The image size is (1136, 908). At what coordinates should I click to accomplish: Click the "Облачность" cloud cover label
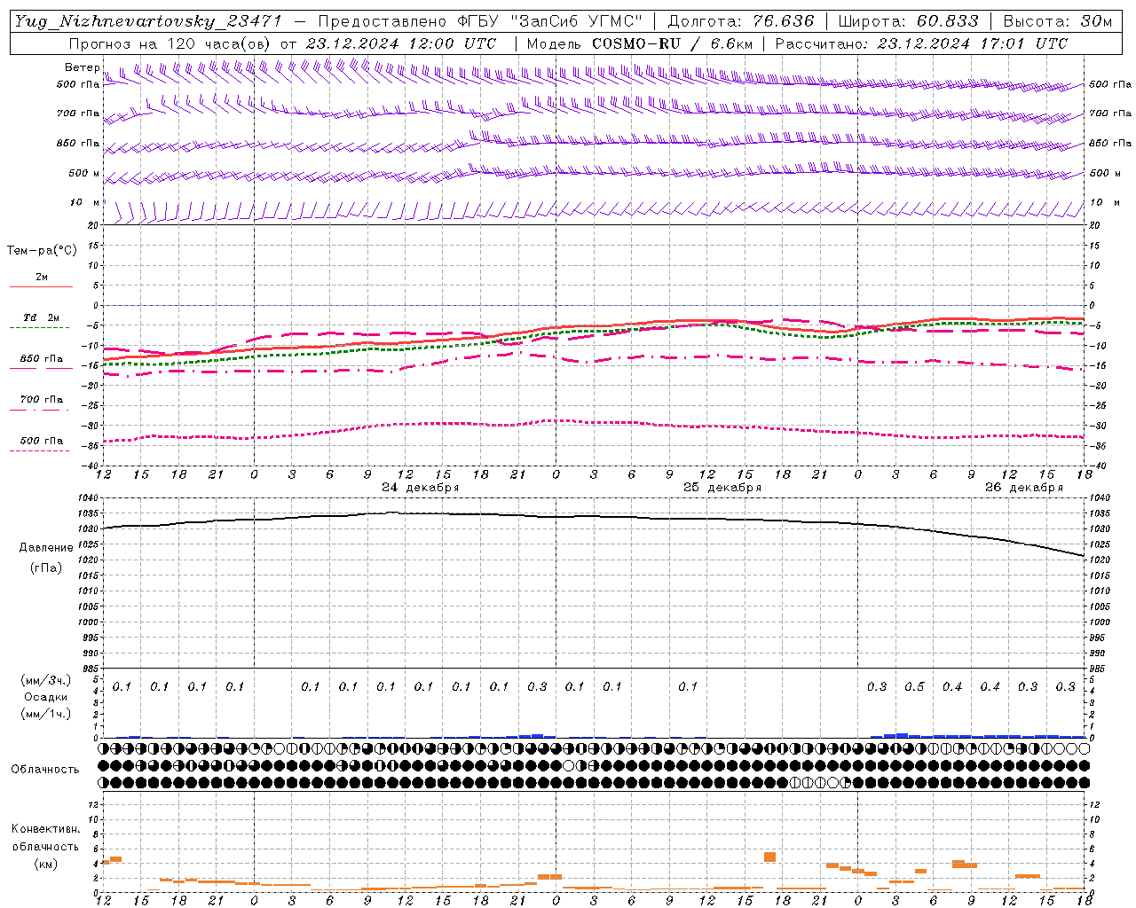point(45,770)
